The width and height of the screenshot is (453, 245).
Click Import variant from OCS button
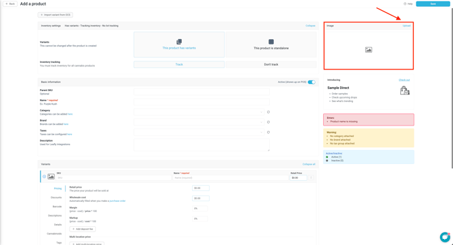tap(55, 15)
